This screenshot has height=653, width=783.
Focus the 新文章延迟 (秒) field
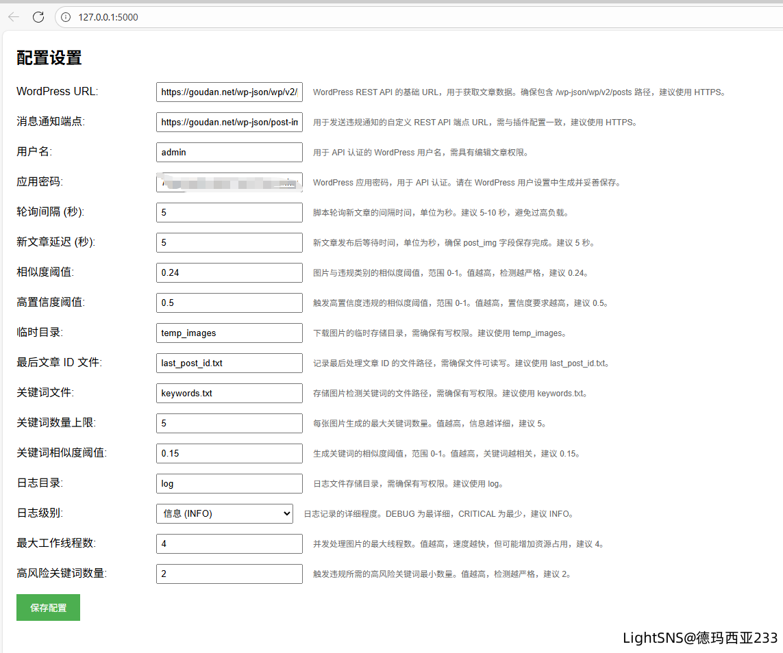click(x=229, y=242)
